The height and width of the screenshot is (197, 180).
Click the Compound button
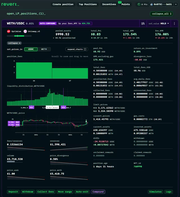pos(98,192)
